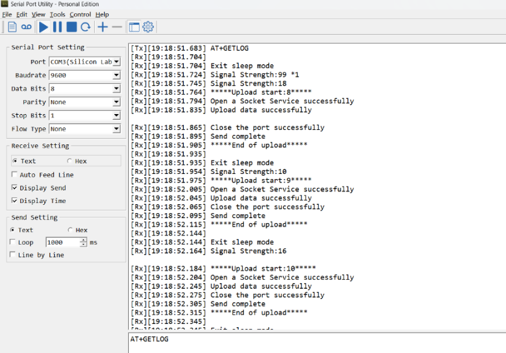506x353 pixels.
Task: Click the new document toolbar icon
Action: tap(12, 27)
